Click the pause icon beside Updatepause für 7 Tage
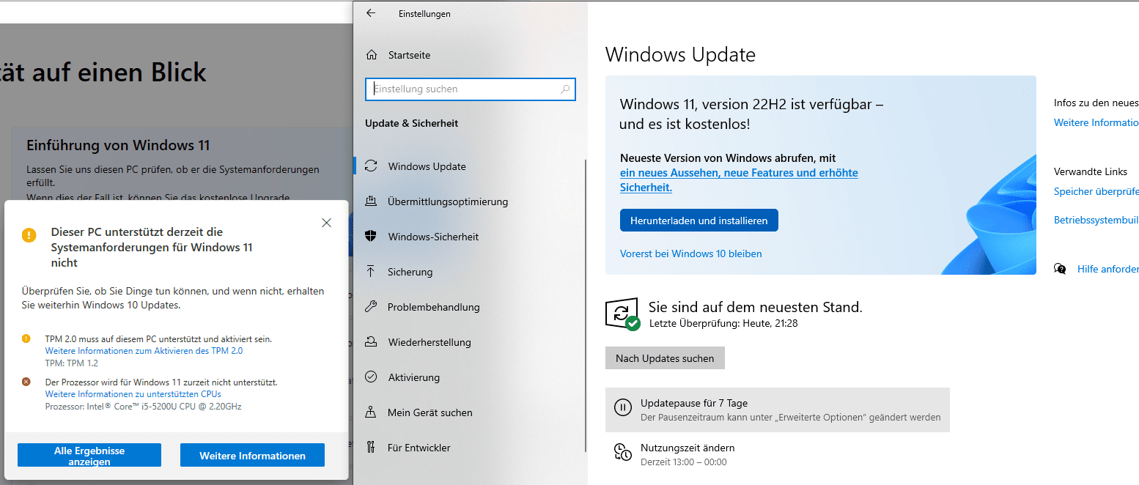 click(623, 408)
